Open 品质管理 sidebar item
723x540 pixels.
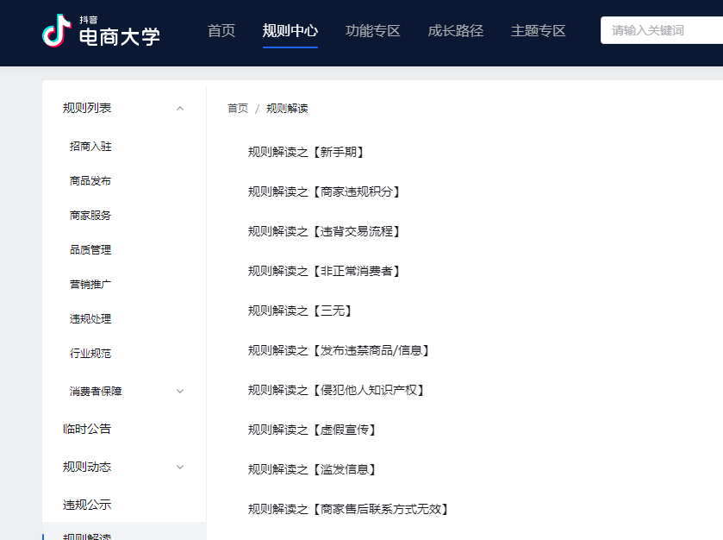click(90, 249)
